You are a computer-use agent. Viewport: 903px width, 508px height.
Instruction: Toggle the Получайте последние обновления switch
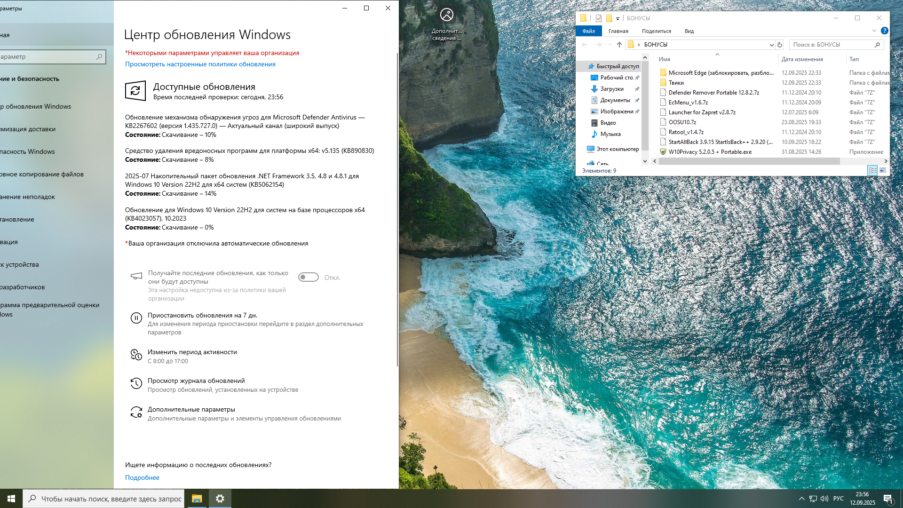pyautogui.click(x=309, y=278)
